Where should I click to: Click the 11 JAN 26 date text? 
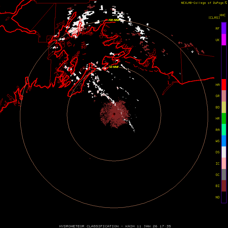pos(147,226)
